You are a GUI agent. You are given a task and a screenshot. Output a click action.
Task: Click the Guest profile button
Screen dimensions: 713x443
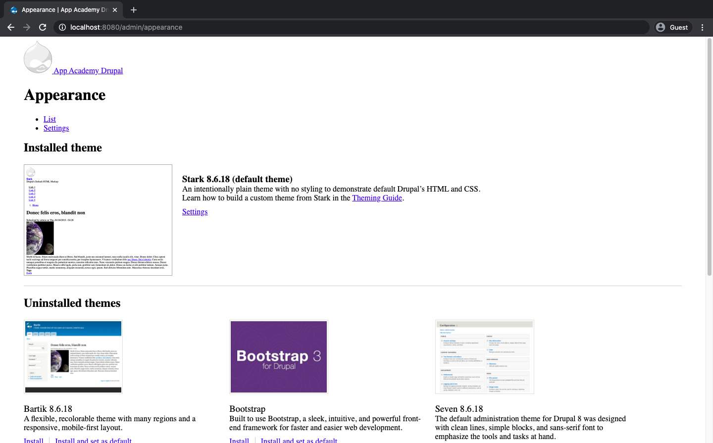(x=672, y=27)
